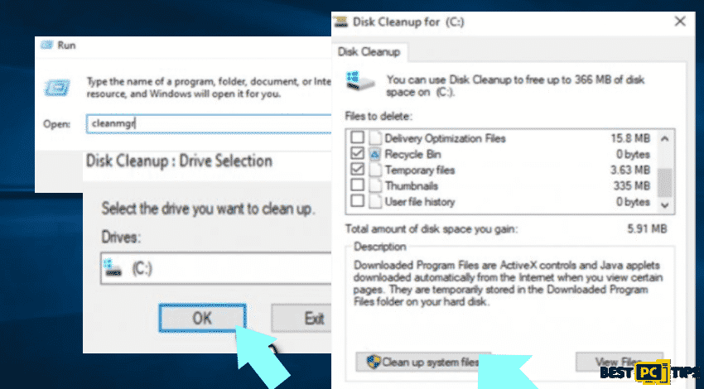Click the View Files button
The height and width of the screenshot is (389, 704).
click(620, 362)
